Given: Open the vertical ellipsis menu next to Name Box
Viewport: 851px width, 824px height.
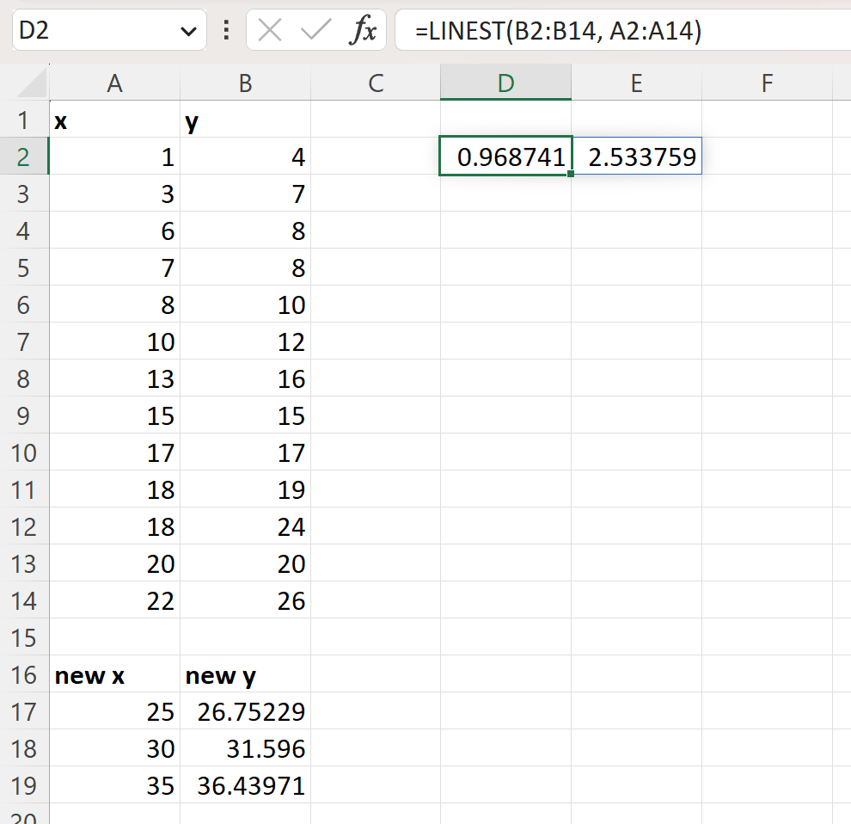Looking at the screenshot, I should [225, 30].
